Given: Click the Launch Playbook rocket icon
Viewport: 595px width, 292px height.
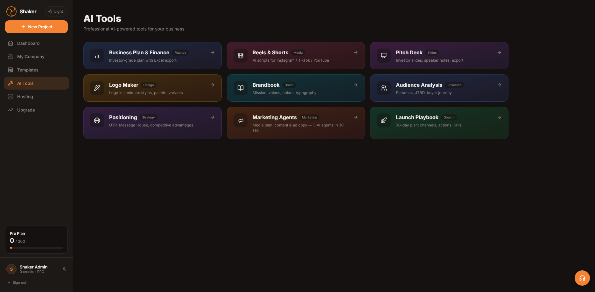Looking at the screenshot, I should (384, 120).
